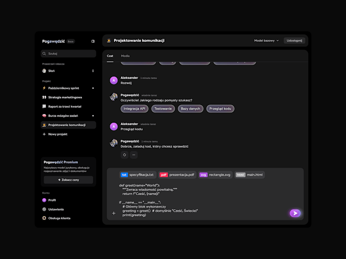Viewport: 346px width, 259px height.
Task: Click the html file type badge
Action: (240, 175)
